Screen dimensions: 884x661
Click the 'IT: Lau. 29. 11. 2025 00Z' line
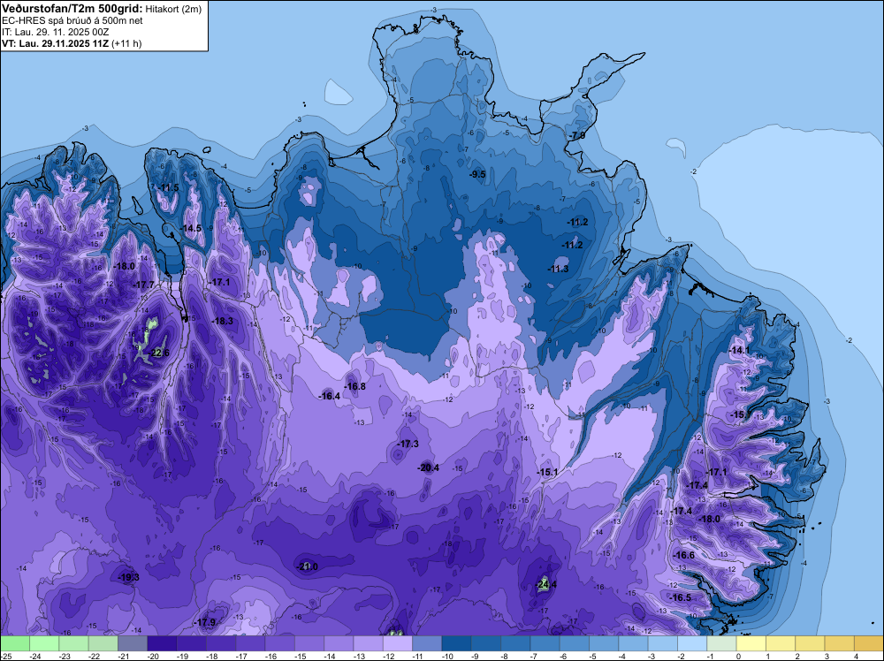click(55, 32)
